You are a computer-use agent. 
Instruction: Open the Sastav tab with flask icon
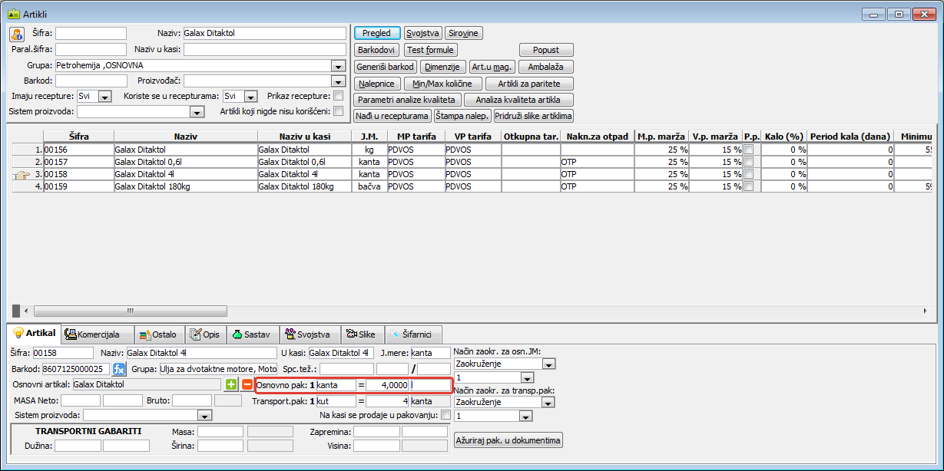tap(250, 334)
